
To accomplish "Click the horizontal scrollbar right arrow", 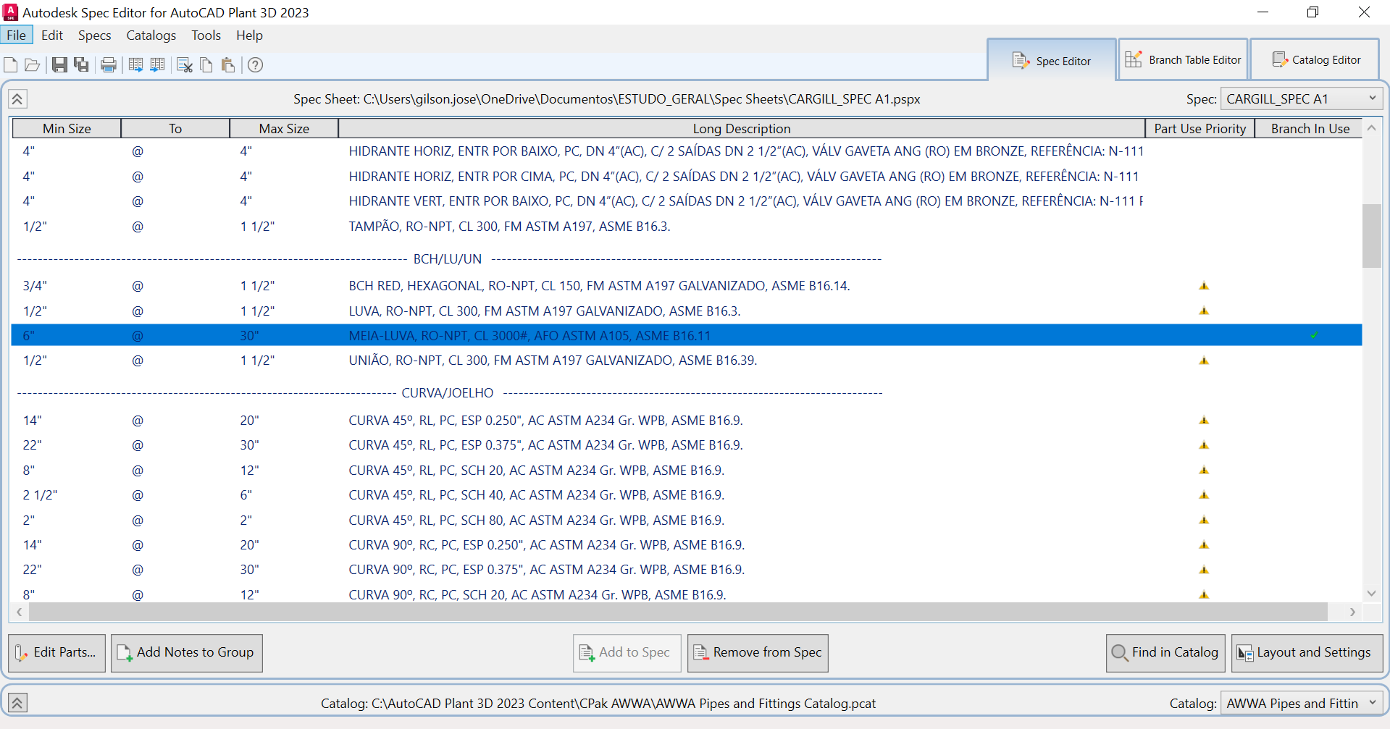I will [x=1352, y=612].
